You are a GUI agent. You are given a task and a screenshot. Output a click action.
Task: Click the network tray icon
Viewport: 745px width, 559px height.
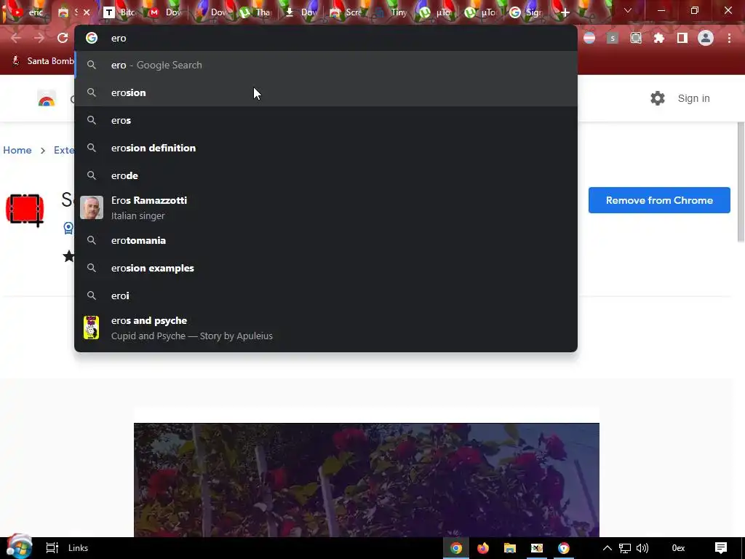[x=625, y=549]
